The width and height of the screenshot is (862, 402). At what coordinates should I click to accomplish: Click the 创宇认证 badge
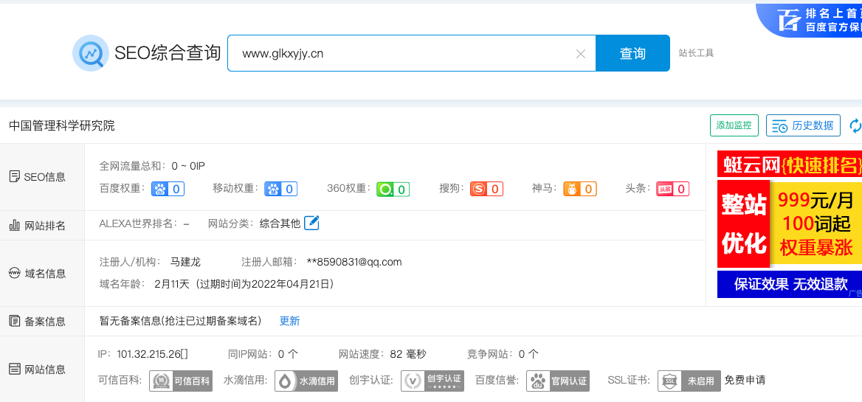pyautogui.click(x=432, y=381)
